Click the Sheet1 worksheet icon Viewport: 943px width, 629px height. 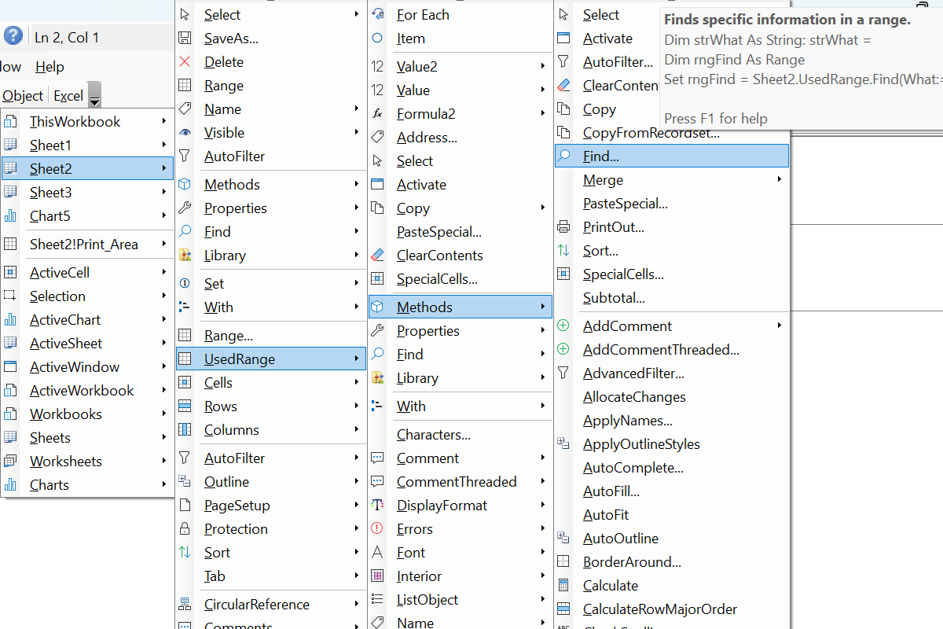[x=10, y=145]
